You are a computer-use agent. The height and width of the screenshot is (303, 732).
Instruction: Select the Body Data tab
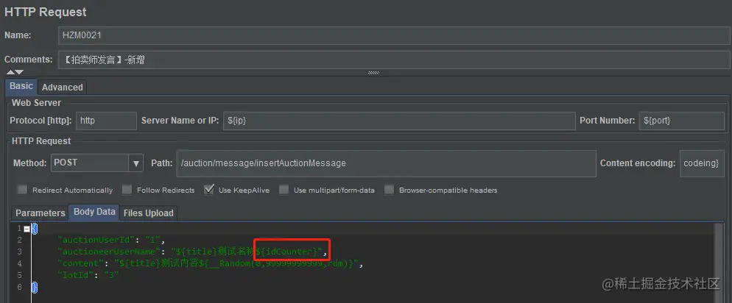click(94, 212)
